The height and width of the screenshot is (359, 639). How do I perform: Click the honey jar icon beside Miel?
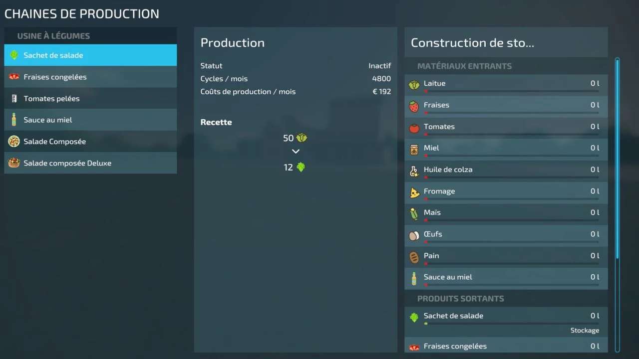pos(414,149)
